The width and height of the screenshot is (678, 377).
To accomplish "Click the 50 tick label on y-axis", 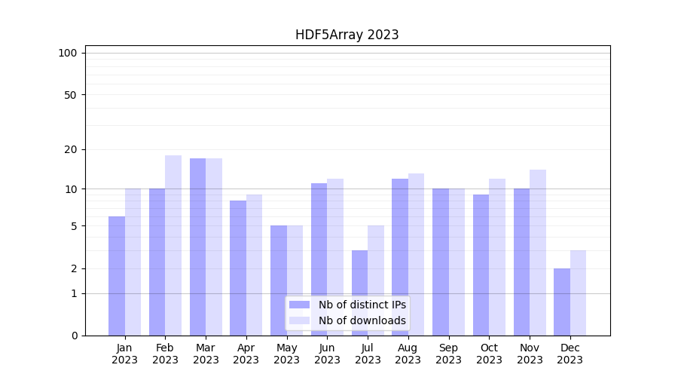I will (x=70, y=95).
